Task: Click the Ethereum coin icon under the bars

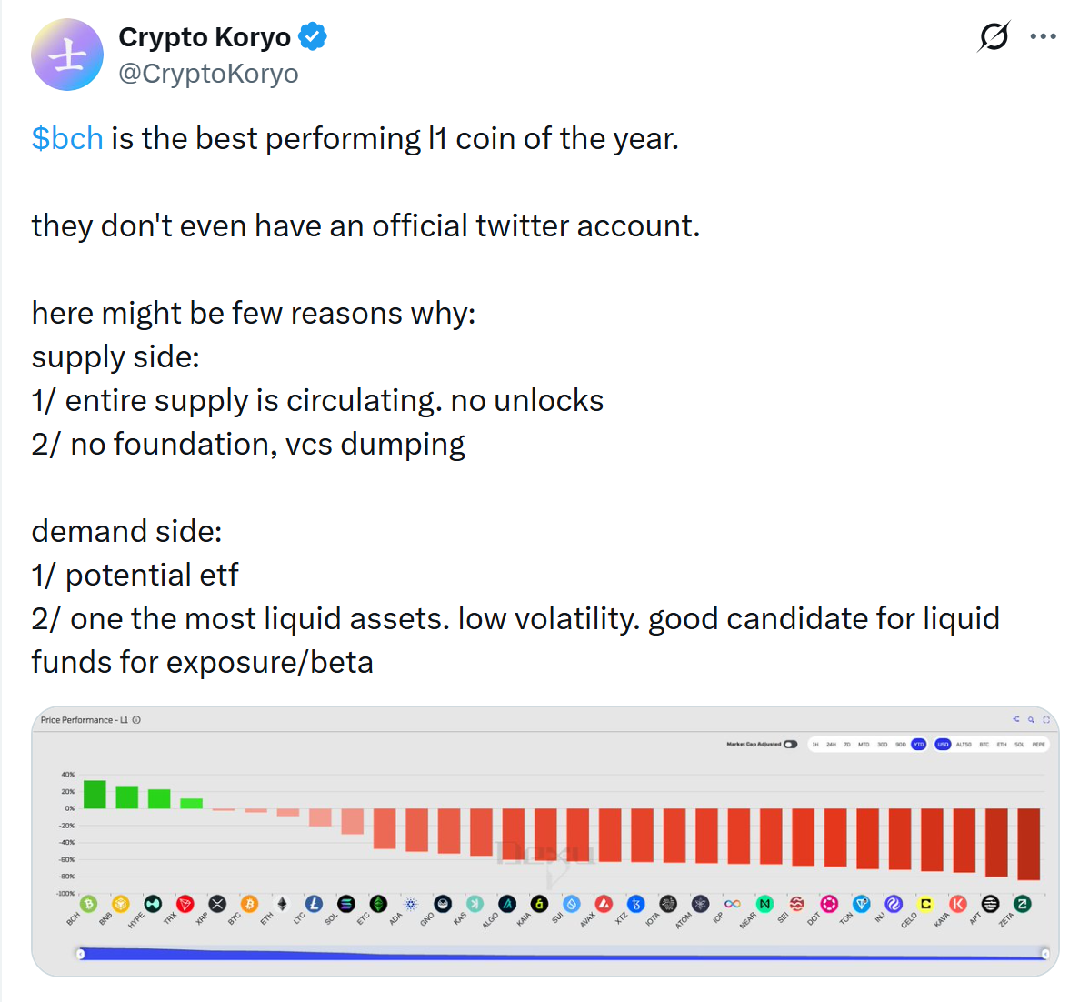Action: pos(282,904)
